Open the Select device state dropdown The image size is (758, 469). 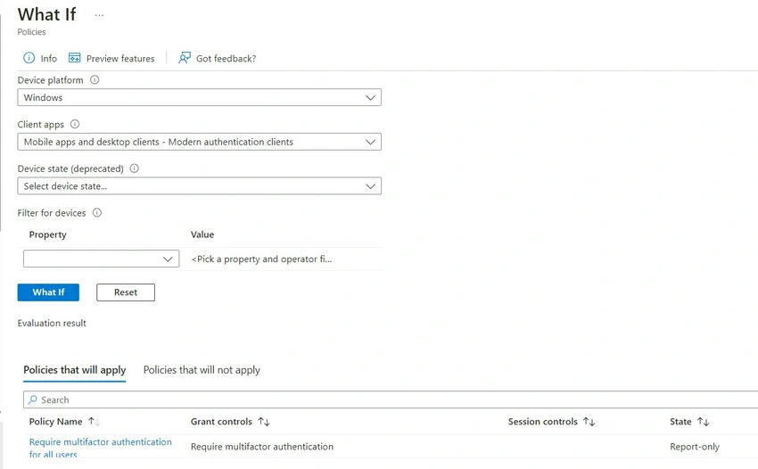(x=199, y=186)
